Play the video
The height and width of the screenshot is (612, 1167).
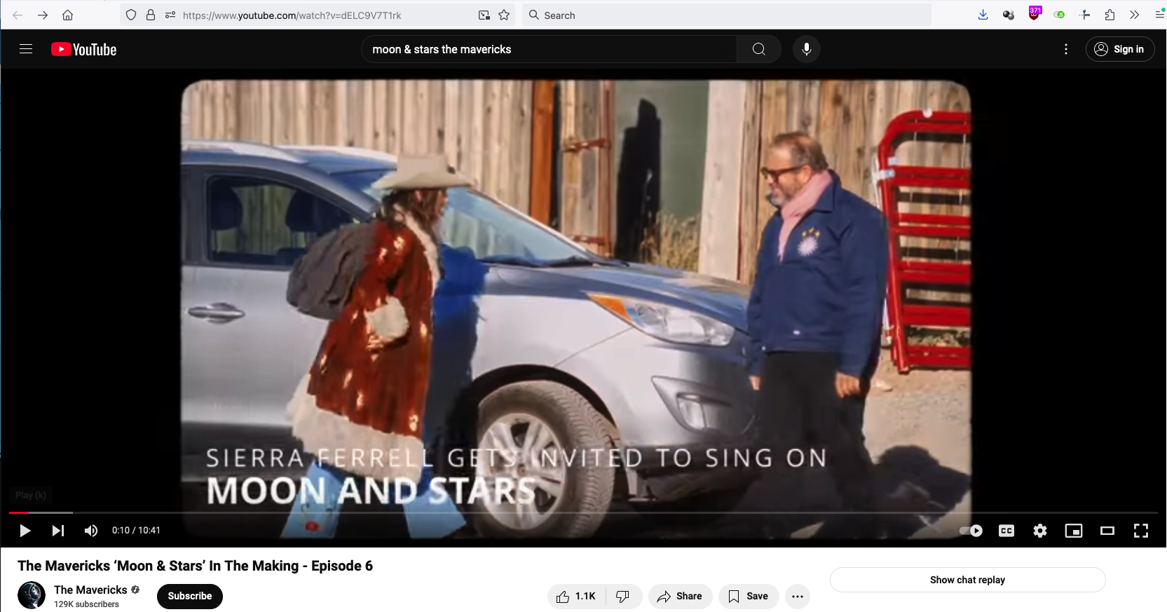[x=25, y=531]
